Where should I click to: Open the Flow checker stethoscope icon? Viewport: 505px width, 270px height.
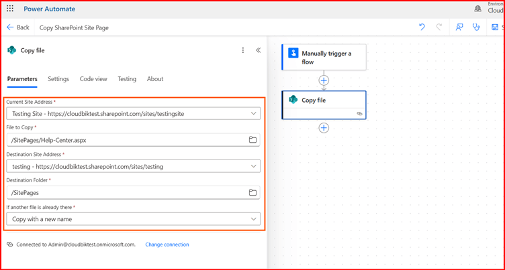click(x=476, y=27)
